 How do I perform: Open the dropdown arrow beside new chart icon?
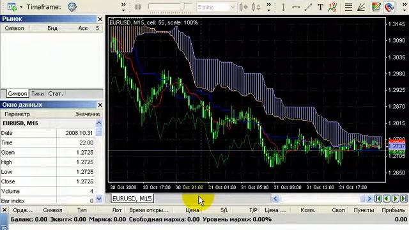[x=21, y=7]
